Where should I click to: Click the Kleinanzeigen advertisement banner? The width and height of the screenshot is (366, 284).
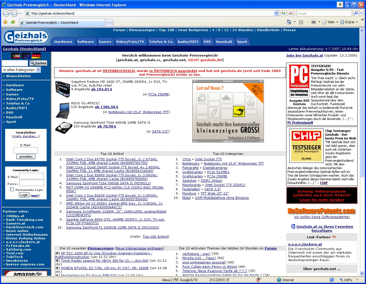tap(228, 111)
